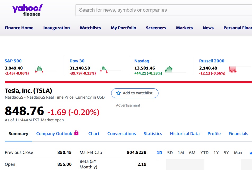
Task: Open the Russell 2000 mini sparkline chart
Action: (x=240, y=70)
